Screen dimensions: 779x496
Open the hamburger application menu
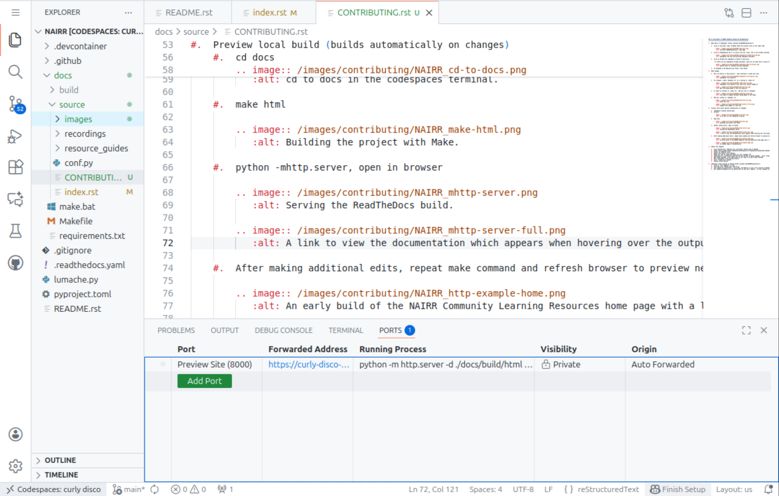15,13
